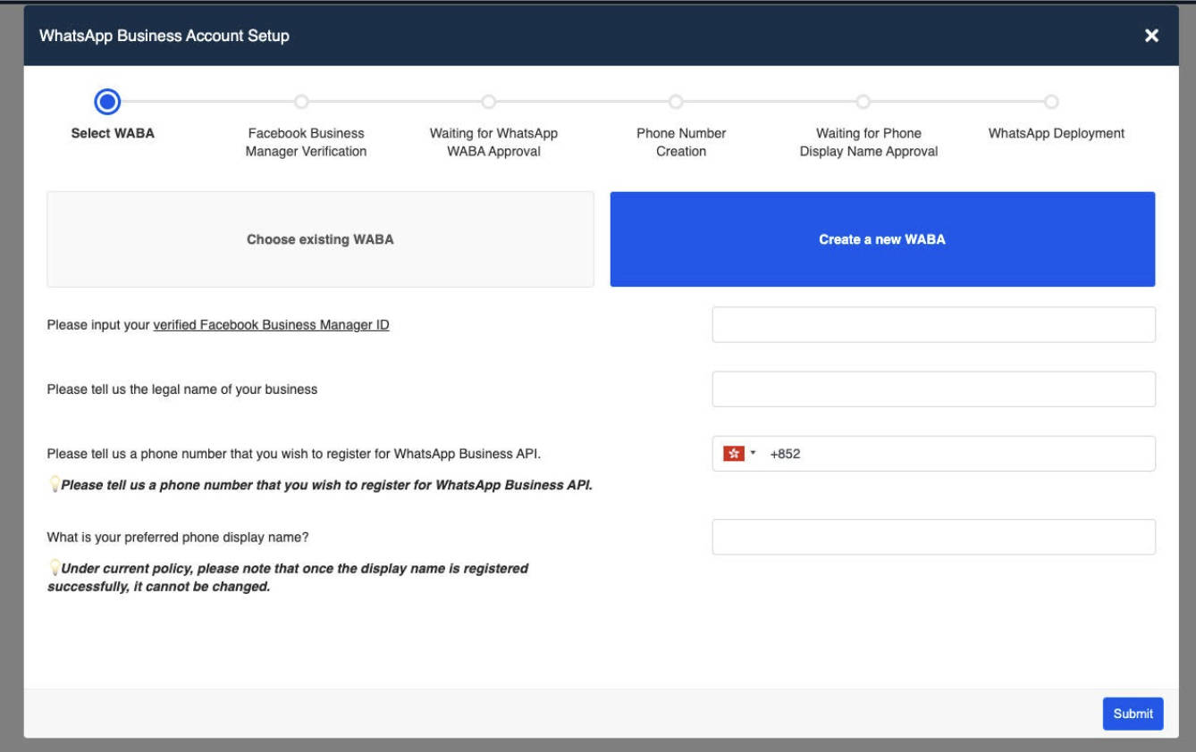Close the WhatsApp Business Account Setup dialog
The image size is (1196, 752).
coord(1151,36)
